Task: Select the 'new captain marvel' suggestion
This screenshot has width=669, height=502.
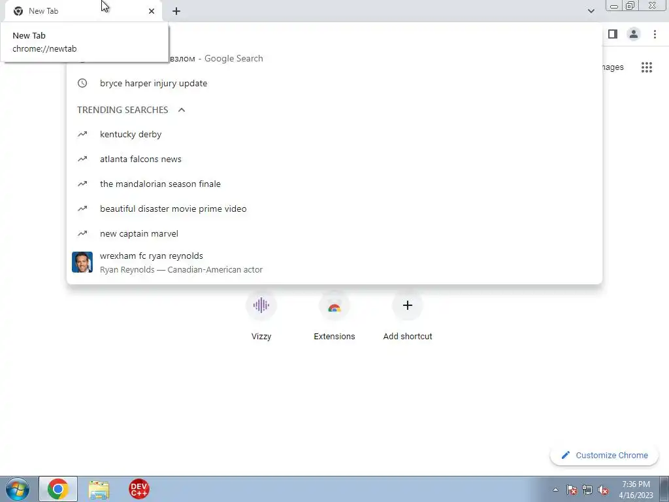Action: click(334, 233)
